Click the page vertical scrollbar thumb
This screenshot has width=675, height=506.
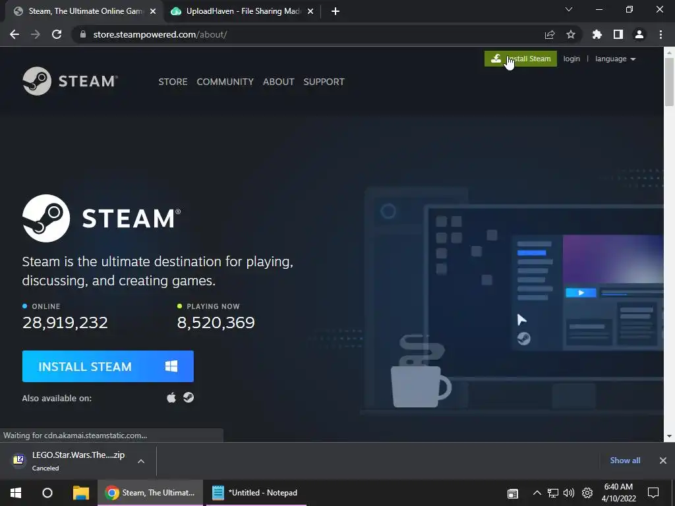pos(670,81)
